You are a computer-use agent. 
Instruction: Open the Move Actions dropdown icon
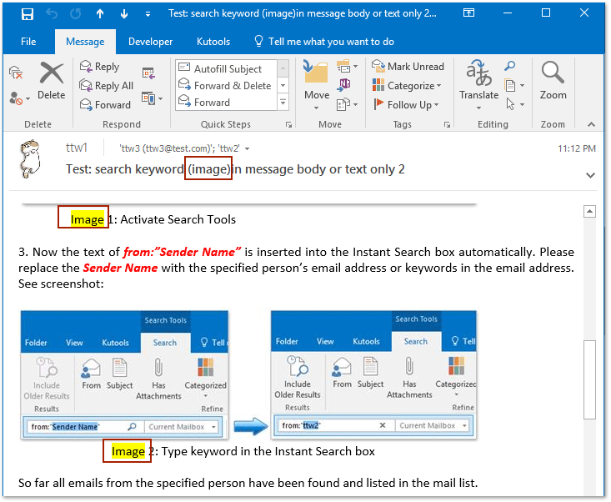click(x=347, y=104)
